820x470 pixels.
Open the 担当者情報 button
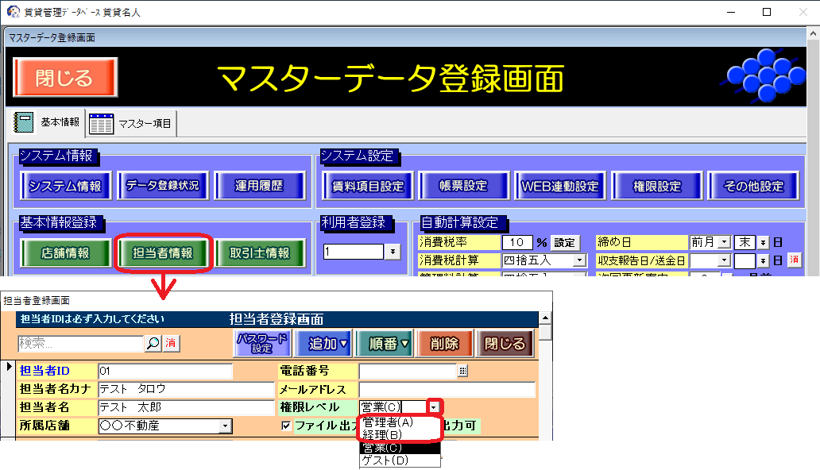[x=162, y=253]
